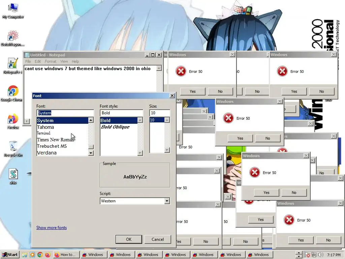Open Notepad's Help menu
345x259 pixels.
pos(75,61)
